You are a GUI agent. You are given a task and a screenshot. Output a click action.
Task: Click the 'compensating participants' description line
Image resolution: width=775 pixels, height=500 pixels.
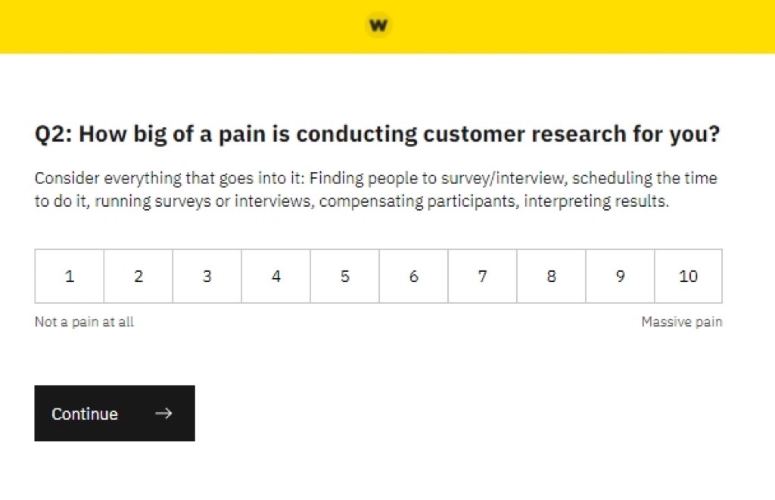click(x=454, y=203)
